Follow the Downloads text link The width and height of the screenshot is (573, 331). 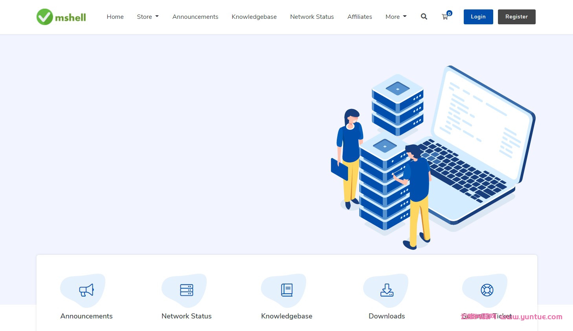coord(387,316)
